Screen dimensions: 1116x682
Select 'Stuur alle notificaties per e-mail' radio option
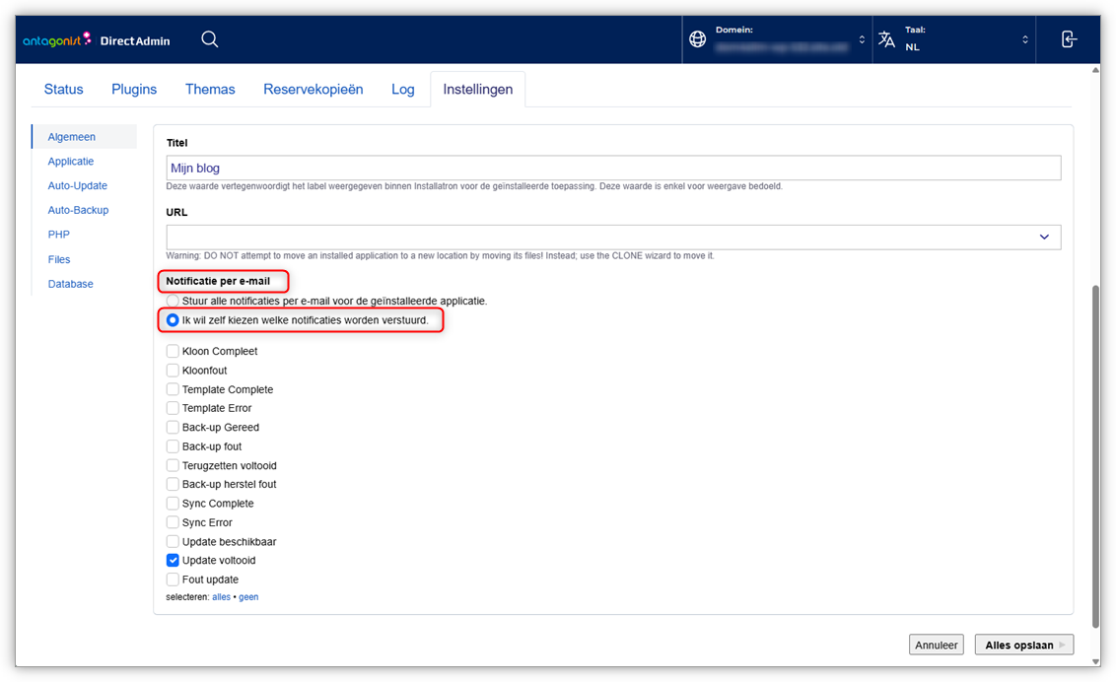(173, 301)
